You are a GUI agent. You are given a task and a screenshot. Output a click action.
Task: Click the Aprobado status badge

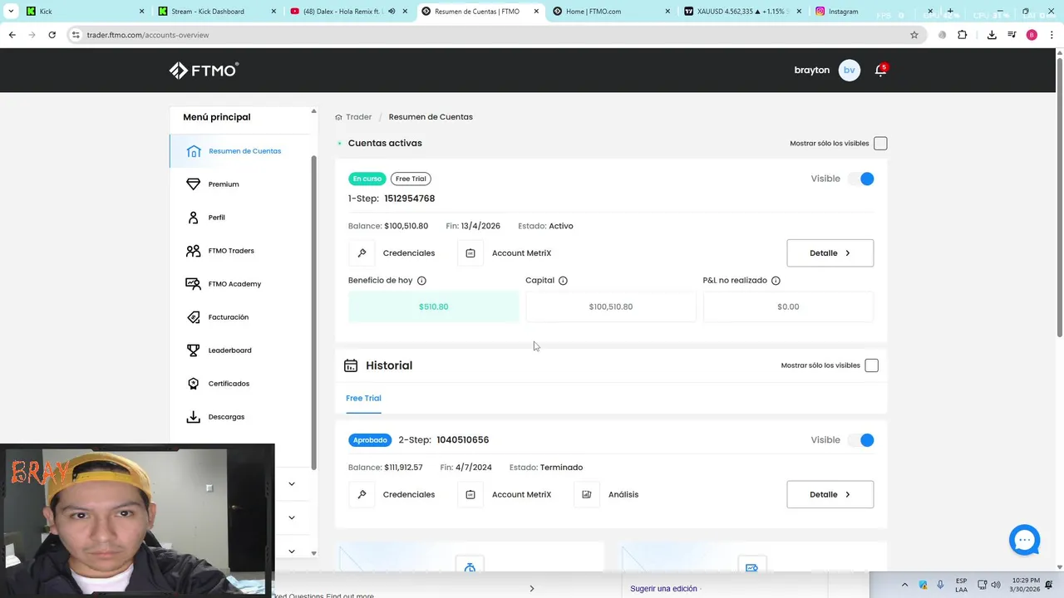pos(370,440)
